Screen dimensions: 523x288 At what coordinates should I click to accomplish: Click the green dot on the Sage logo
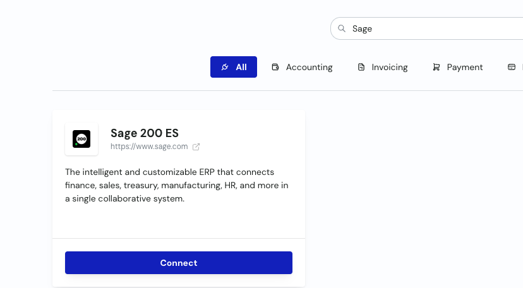tap(76, 144)
